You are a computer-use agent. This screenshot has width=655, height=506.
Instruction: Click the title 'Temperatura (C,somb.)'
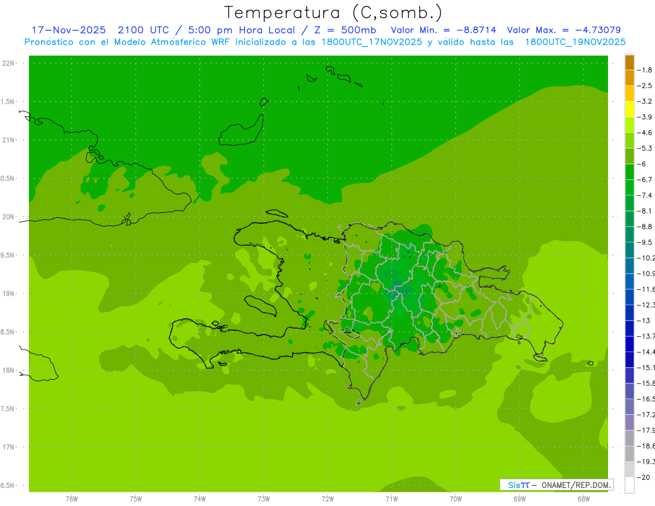click(333, 13)
